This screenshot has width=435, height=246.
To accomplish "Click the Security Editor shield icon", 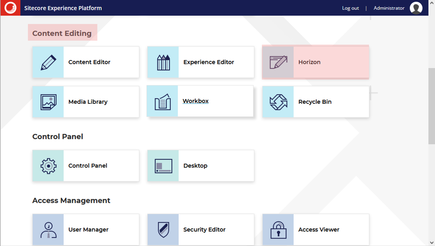I will pyautogui.click(x=163, y=230).
